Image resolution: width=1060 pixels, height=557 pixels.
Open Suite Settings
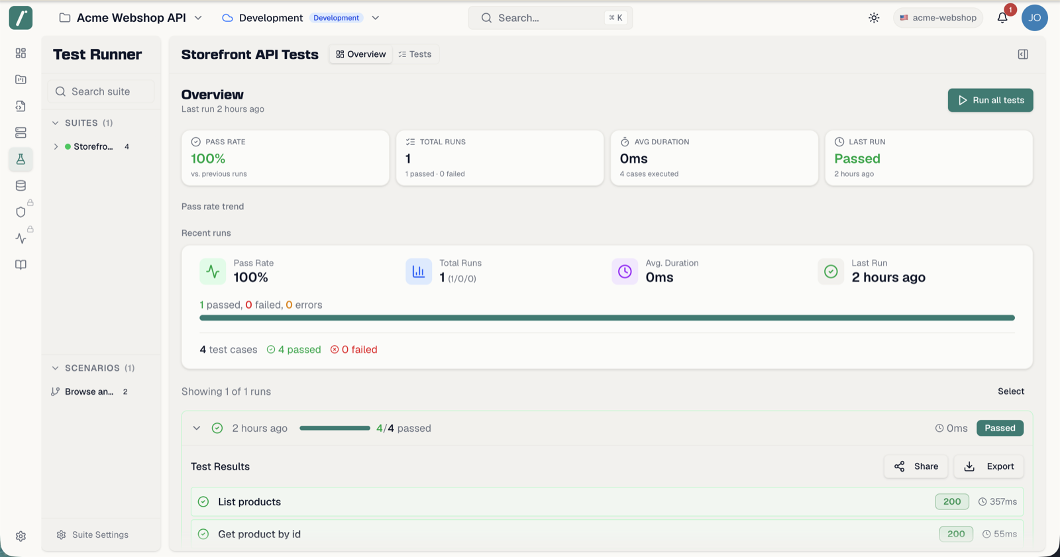point(93,534)
